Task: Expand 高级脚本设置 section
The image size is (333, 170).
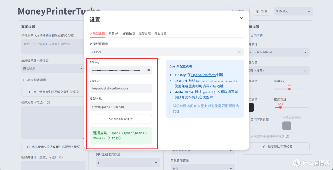Action: pyautogui.click(x=34, y=80)
